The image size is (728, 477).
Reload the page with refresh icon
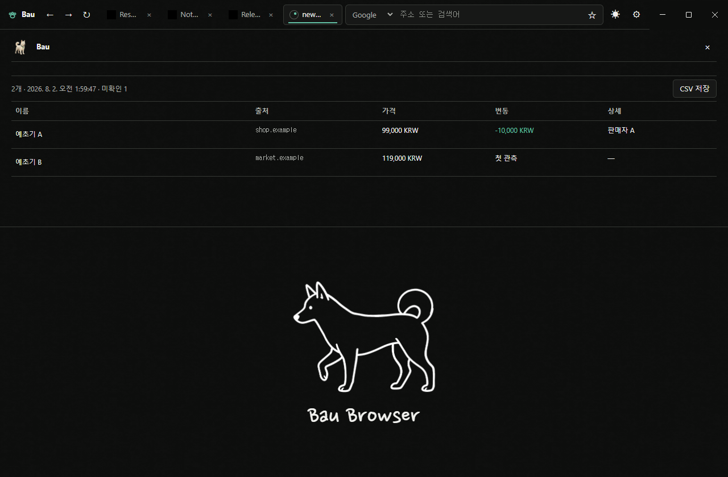[x=86, y=15]
